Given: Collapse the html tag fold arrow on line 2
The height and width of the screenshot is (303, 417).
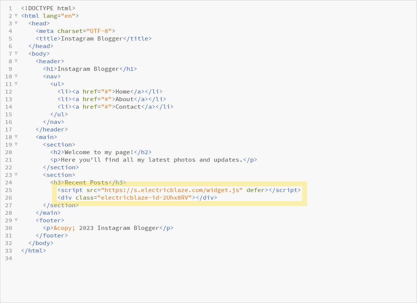Looking at the screenshot, I should (16, 16).
